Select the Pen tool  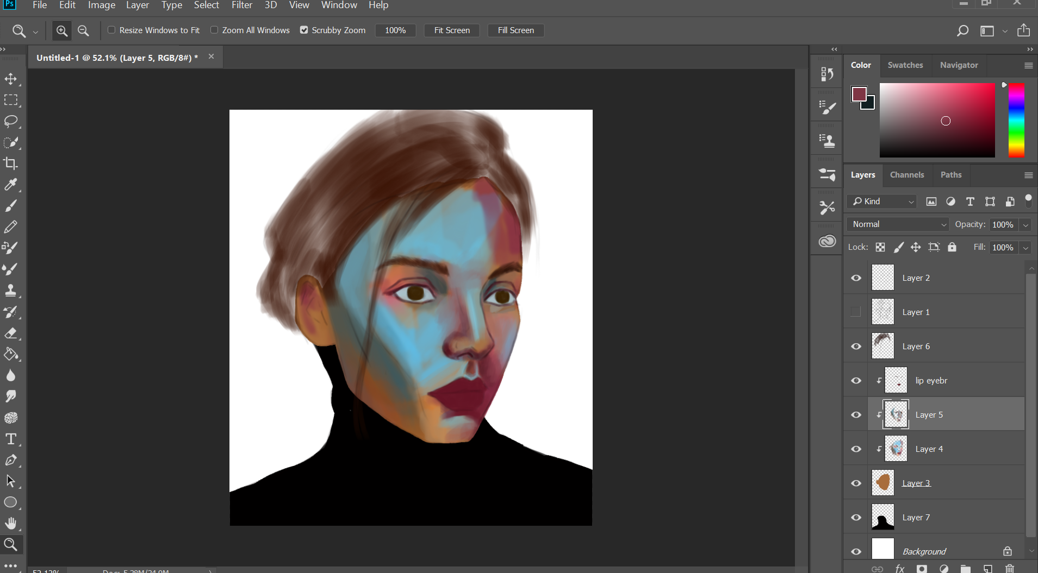[11, 460]
